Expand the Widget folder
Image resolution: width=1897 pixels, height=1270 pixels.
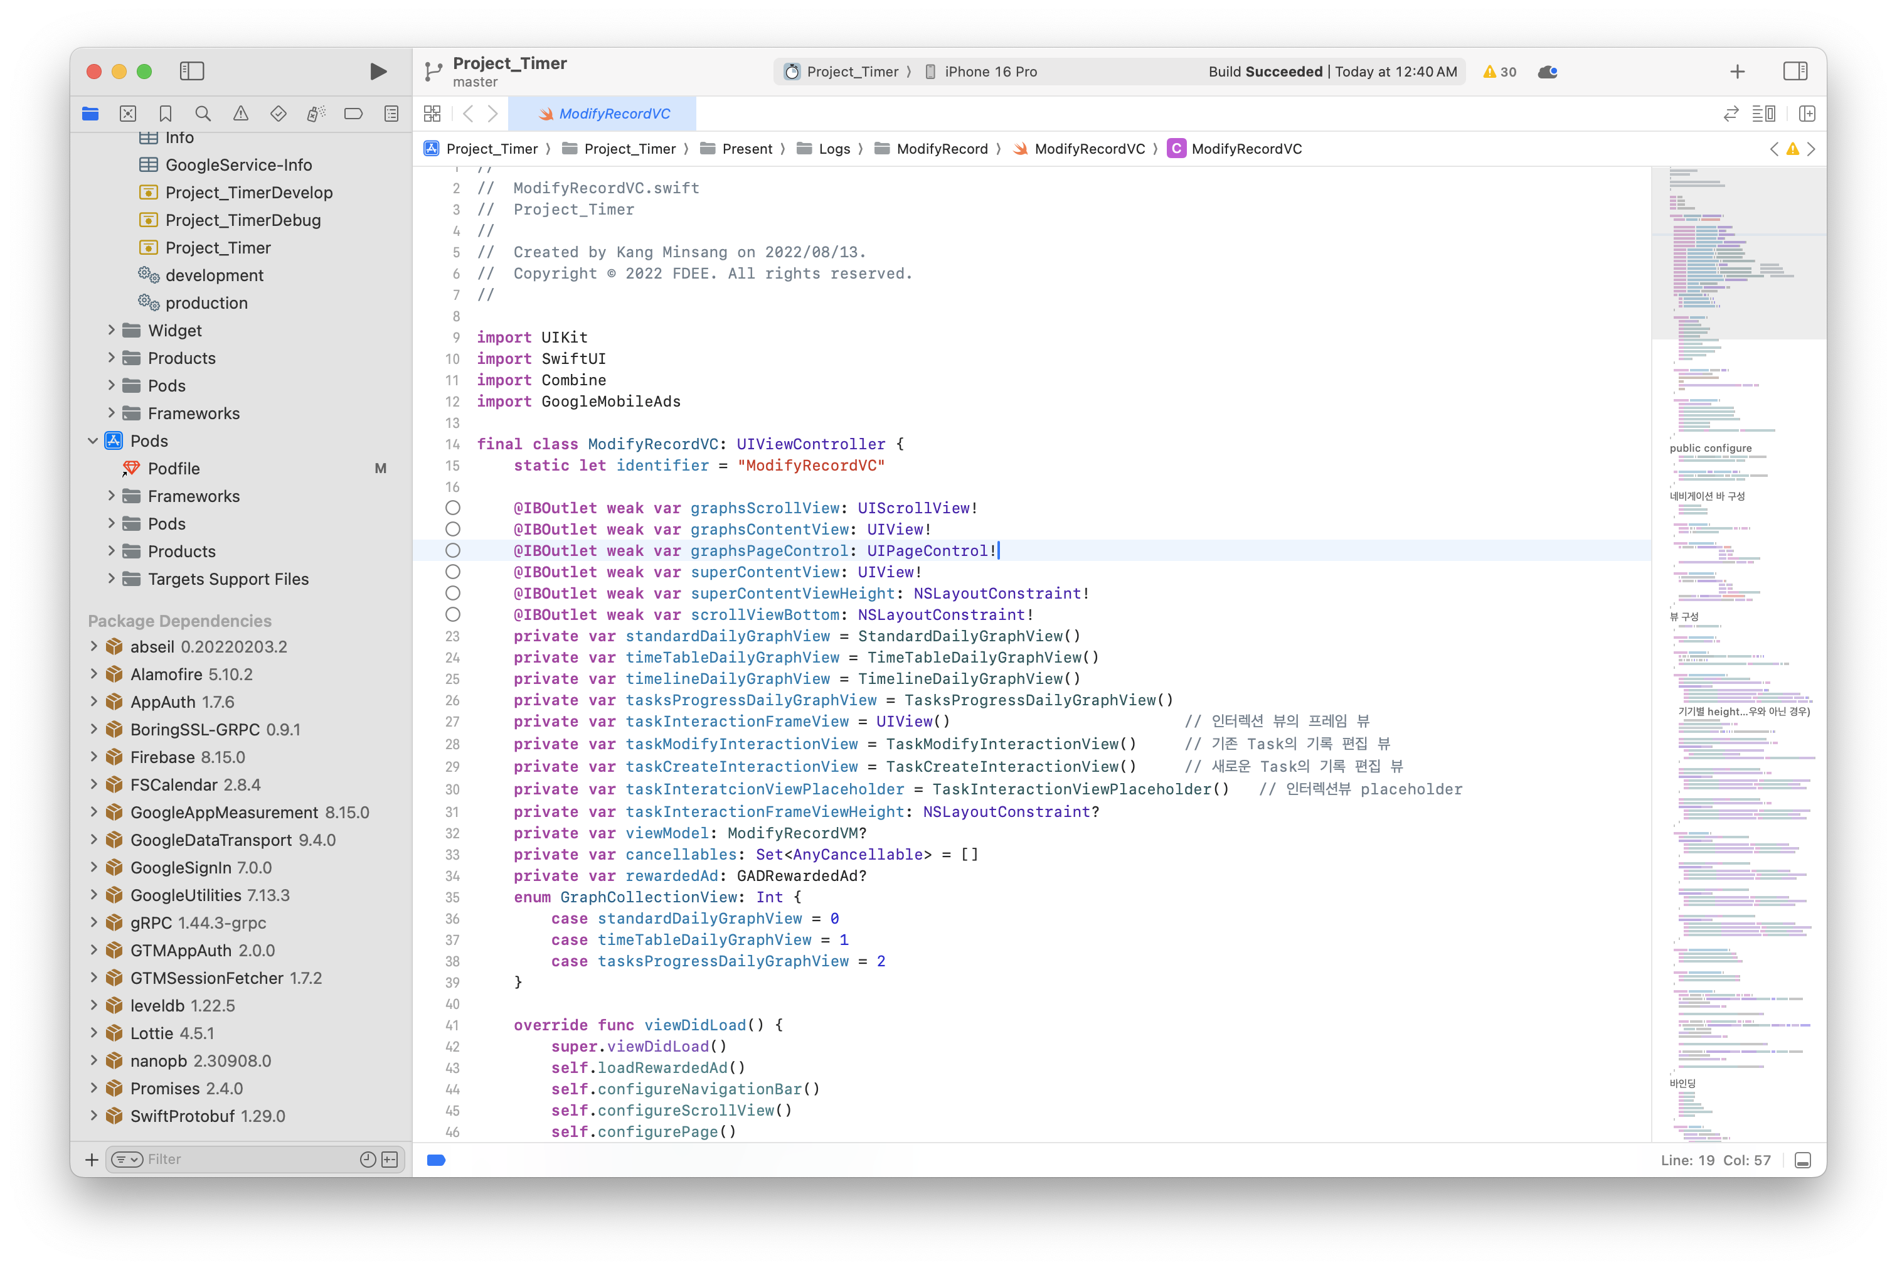(x=112, y=331)
